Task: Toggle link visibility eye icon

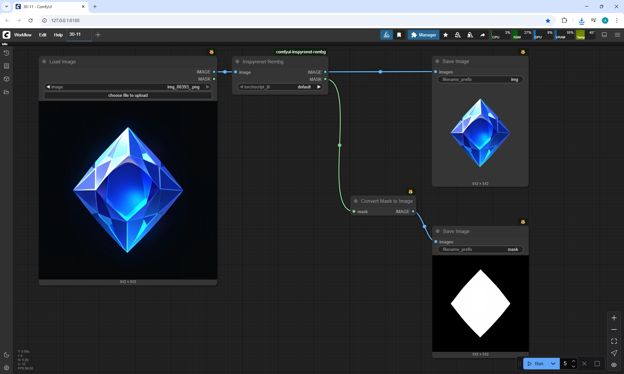Action: [x=614, y=365]
